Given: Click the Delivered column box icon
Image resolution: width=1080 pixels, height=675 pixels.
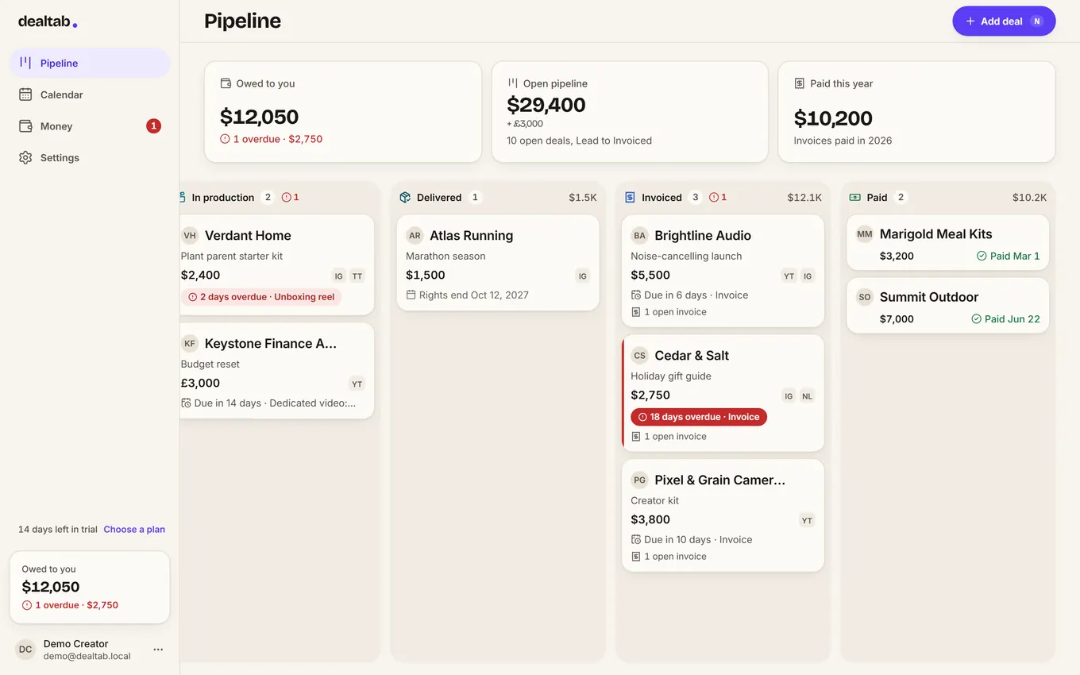Looking at the screenshot, I should pyautogui.click(x=405, y=198).
